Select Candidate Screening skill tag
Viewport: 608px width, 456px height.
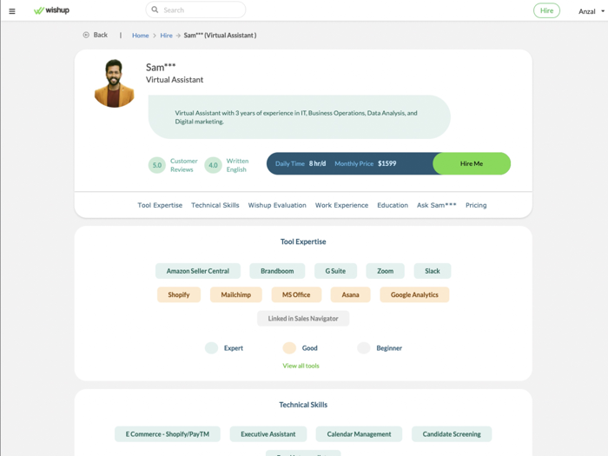point(452,434)
